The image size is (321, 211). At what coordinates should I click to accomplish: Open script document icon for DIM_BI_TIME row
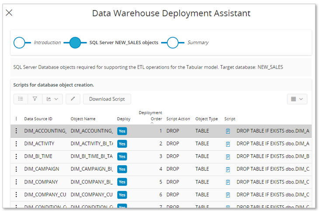coord(228,156)
